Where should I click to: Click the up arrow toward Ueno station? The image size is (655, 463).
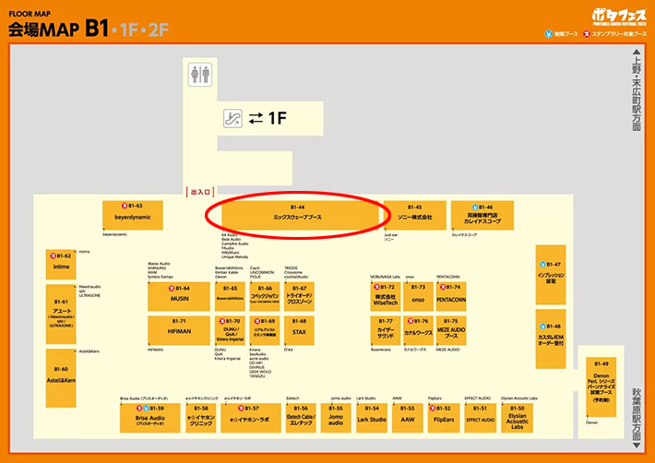click(637, 52)
